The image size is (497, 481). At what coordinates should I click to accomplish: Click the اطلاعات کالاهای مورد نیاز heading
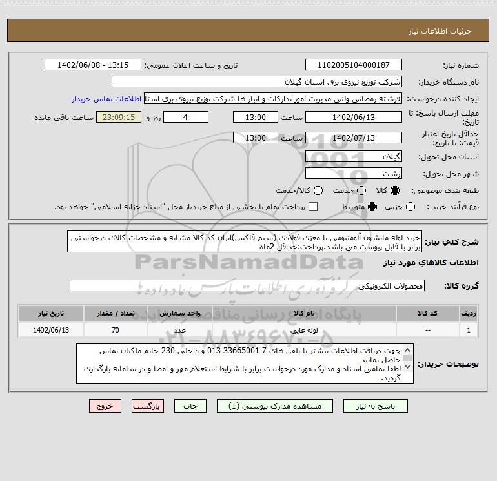click(x=431, y=263)
